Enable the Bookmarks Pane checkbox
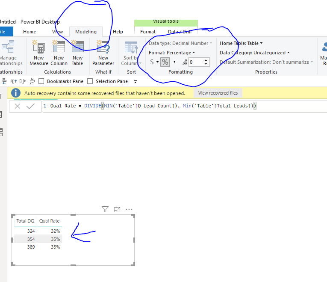The height and width of the screenshot is (282, 327). (x=41, y=81)
